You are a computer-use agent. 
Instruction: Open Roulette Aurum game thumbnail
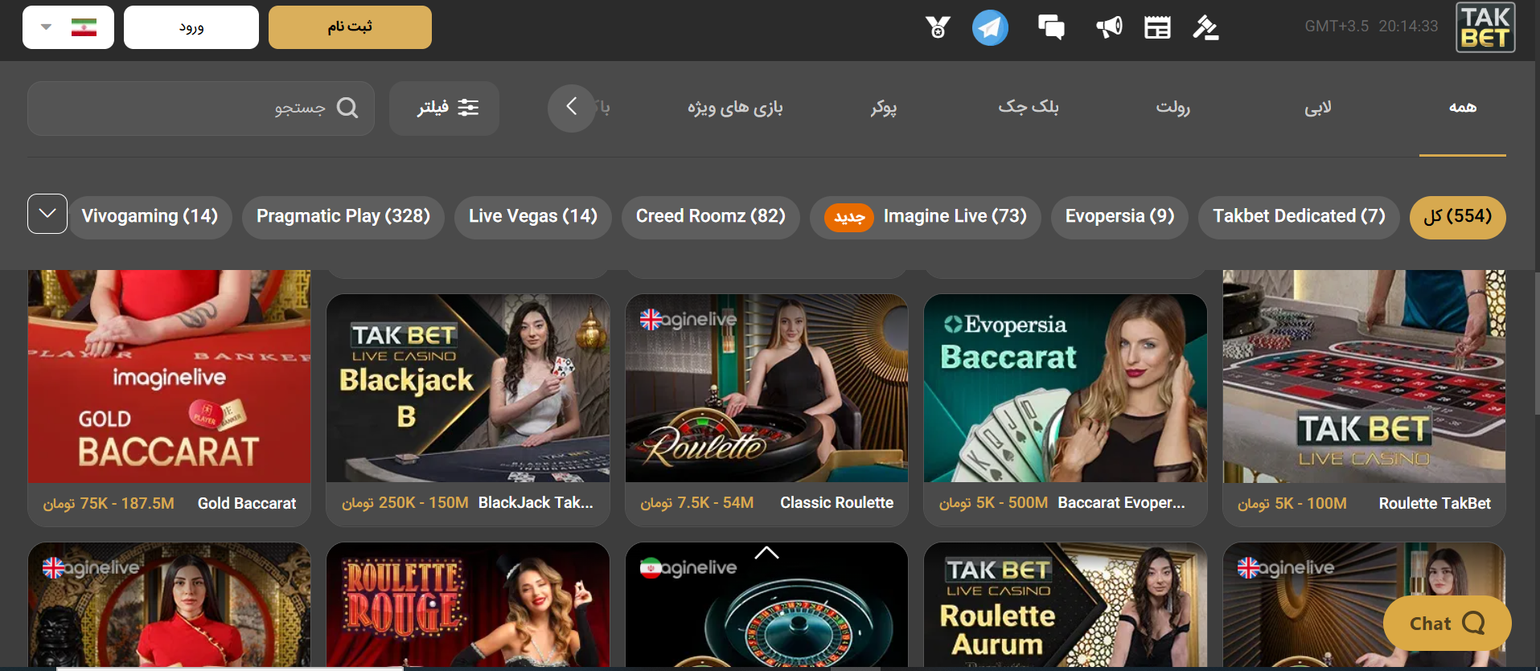click(x=1066, y=605)
